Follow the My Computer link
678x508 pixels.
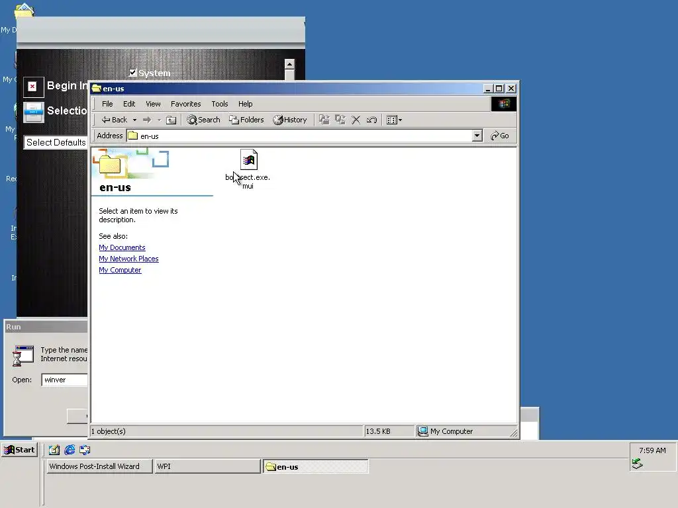point(120,270)
